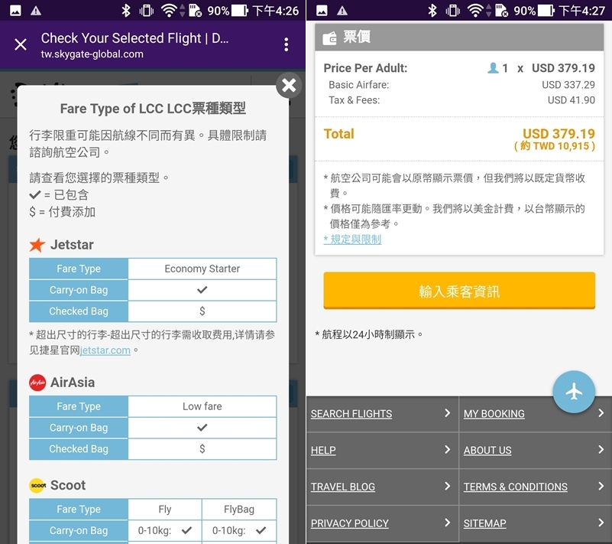Tap the TWD 10,915 converted price
Screen dimensions: 612x544
[555, 146]
